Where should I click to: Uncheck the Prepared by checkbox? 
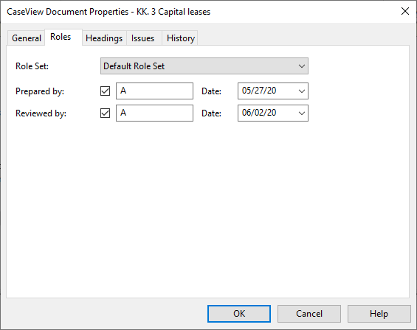tap(105, 91)
